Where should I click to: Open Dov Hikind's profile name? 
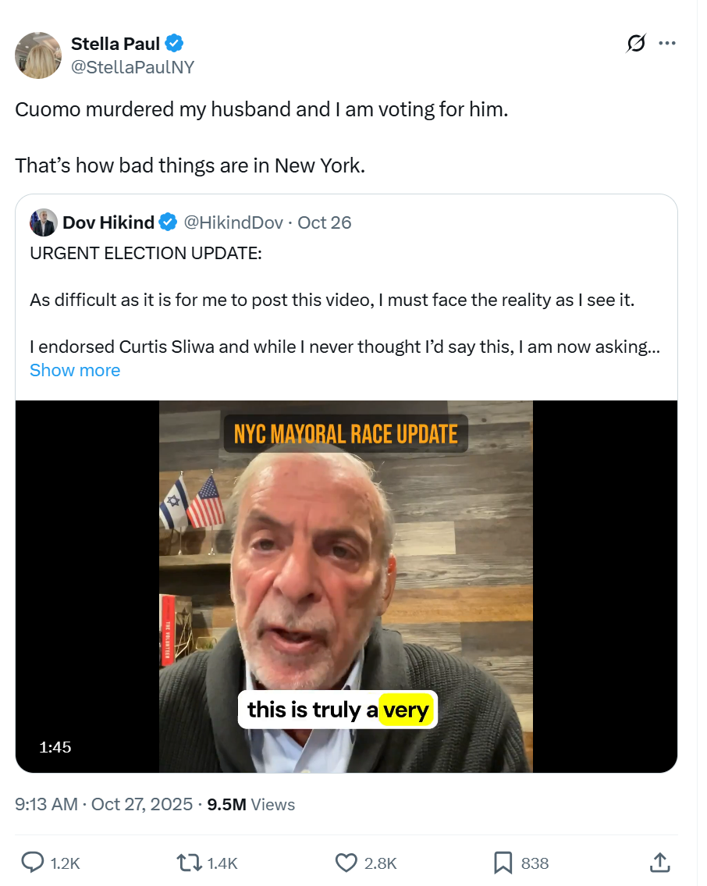(x=108, y=222)
